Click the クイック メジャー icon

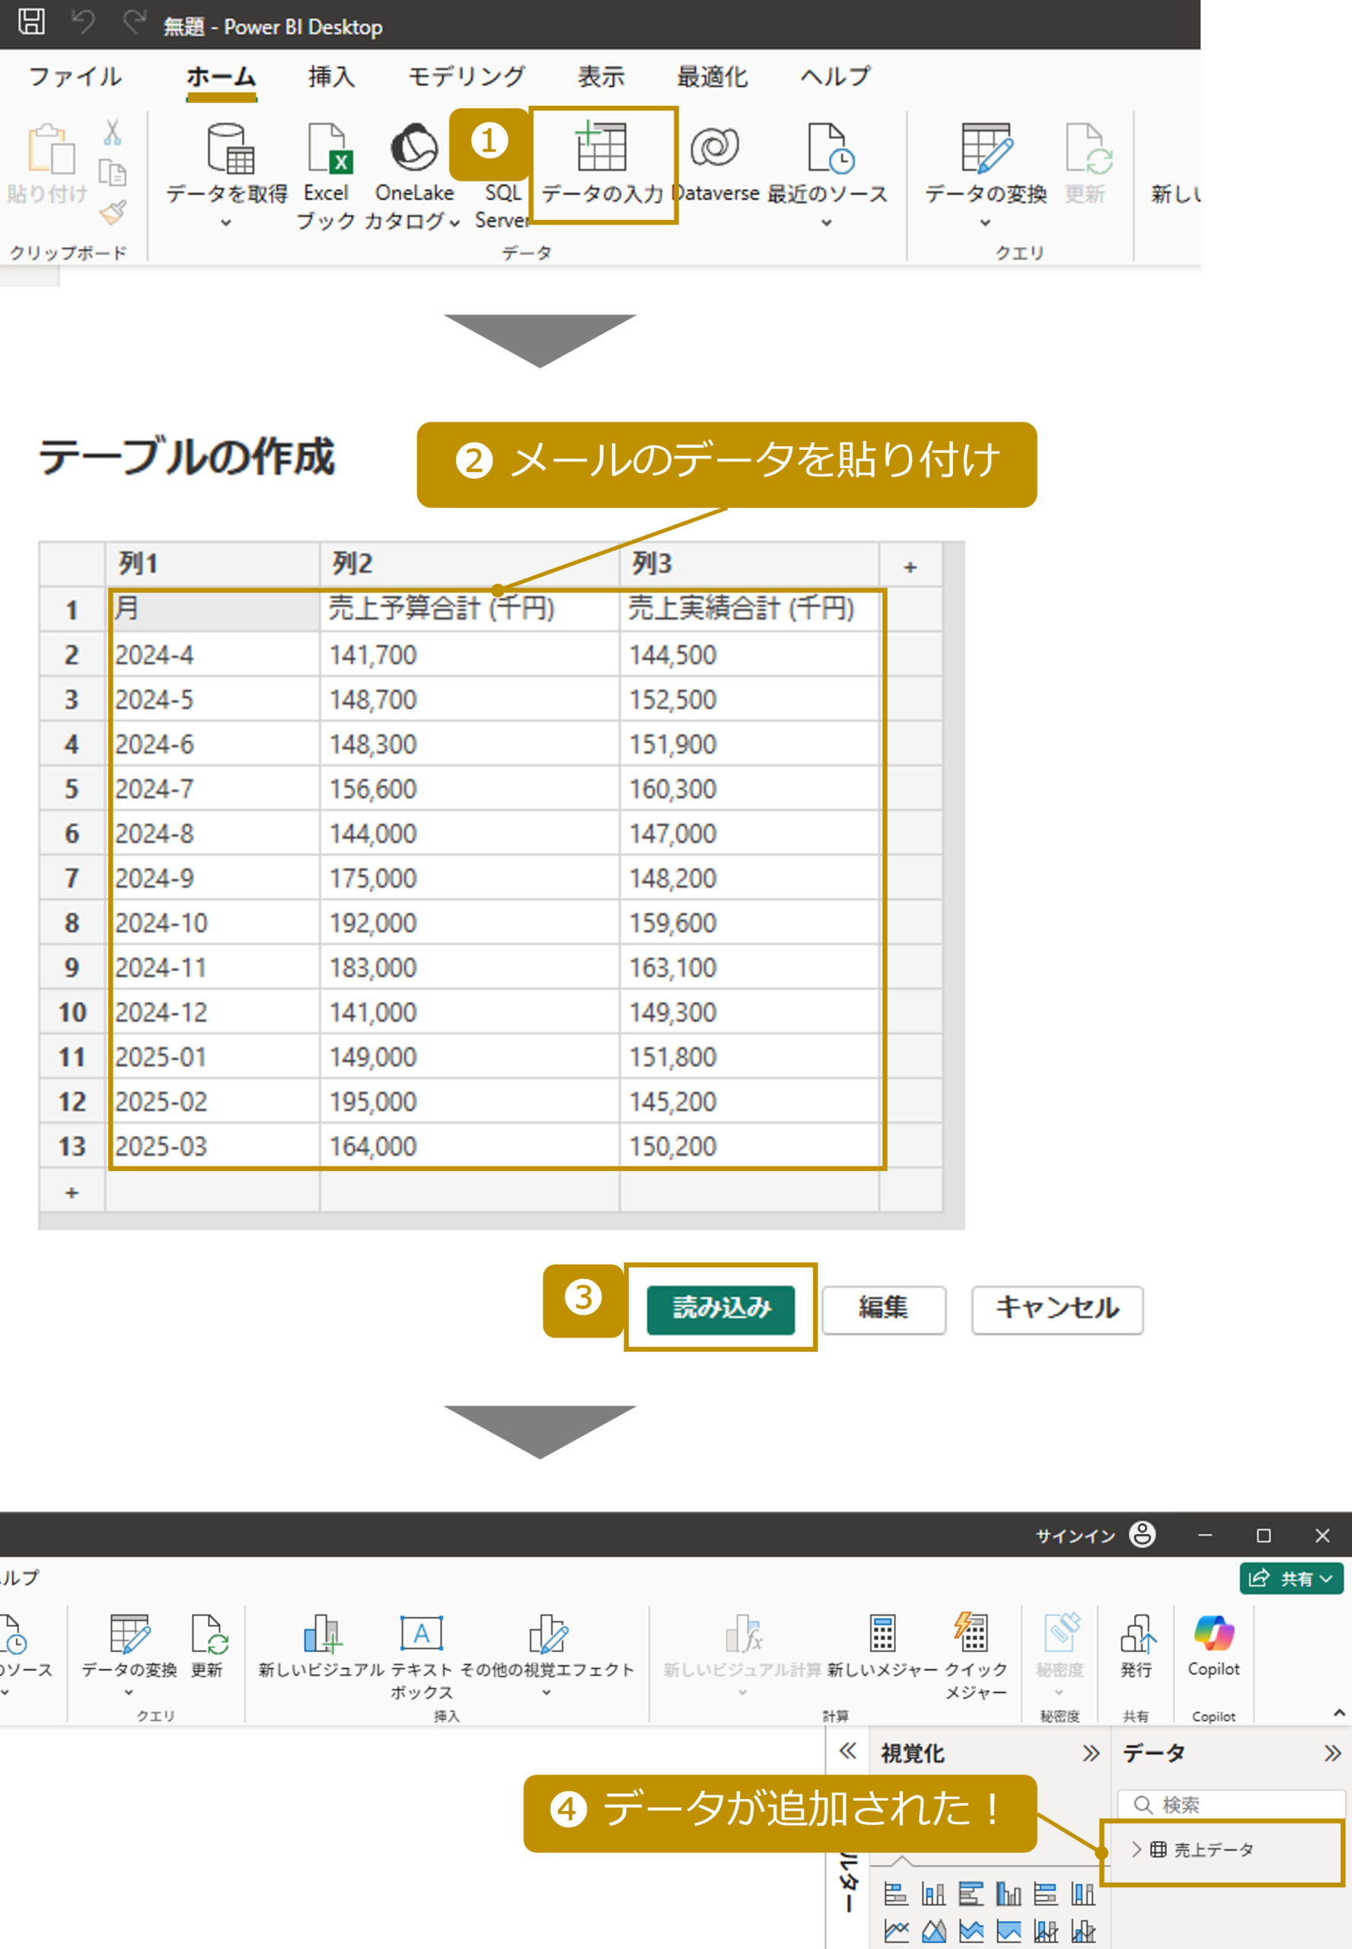click(971, 1633)
